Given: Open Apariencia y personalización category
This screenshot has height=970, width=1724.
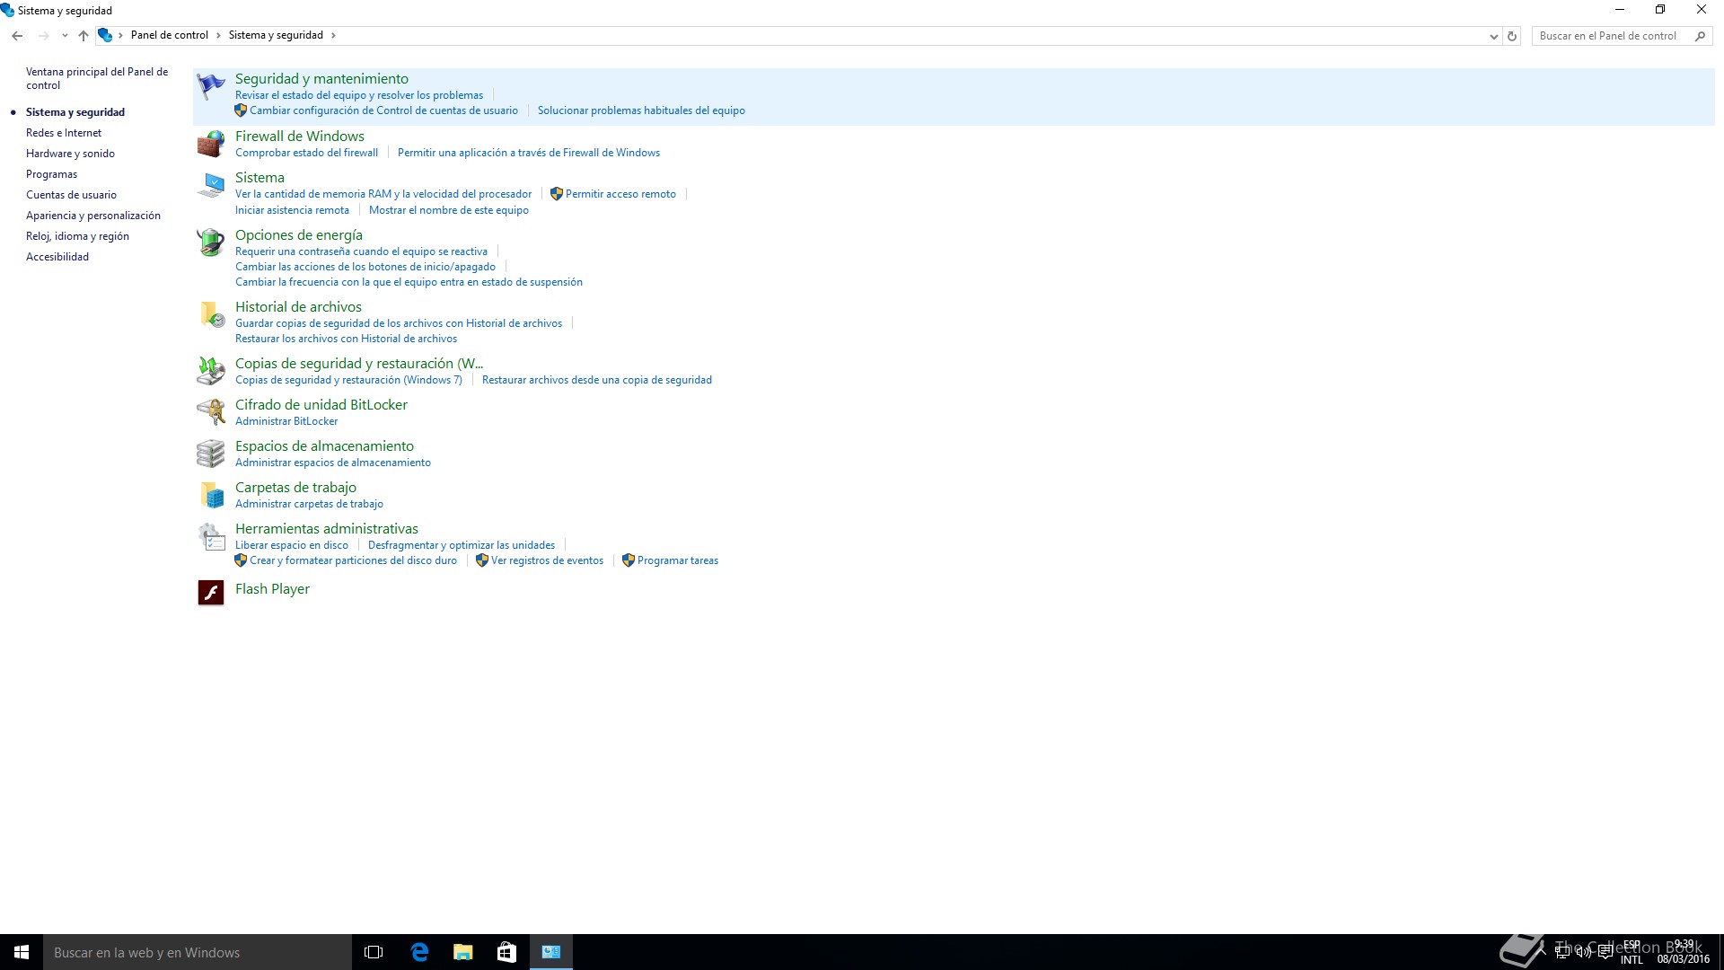Looking at the screenshot, I should pos(93,216).
